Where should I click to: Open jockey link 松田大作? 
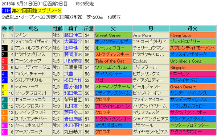[73, 80]
